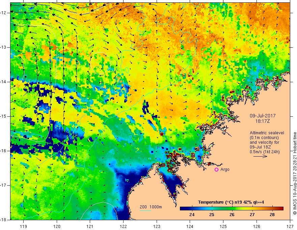Click the 'Argo' label text
297x230 pixels.
tap(225, 169)
